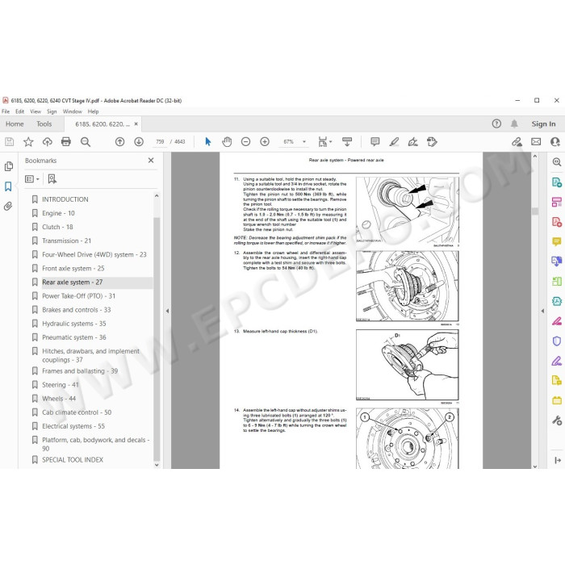Open Power Take-Off (PTO) - 31 bookmark
The height and width of the screenshot is (565, 565).
[x=78, y=296]
